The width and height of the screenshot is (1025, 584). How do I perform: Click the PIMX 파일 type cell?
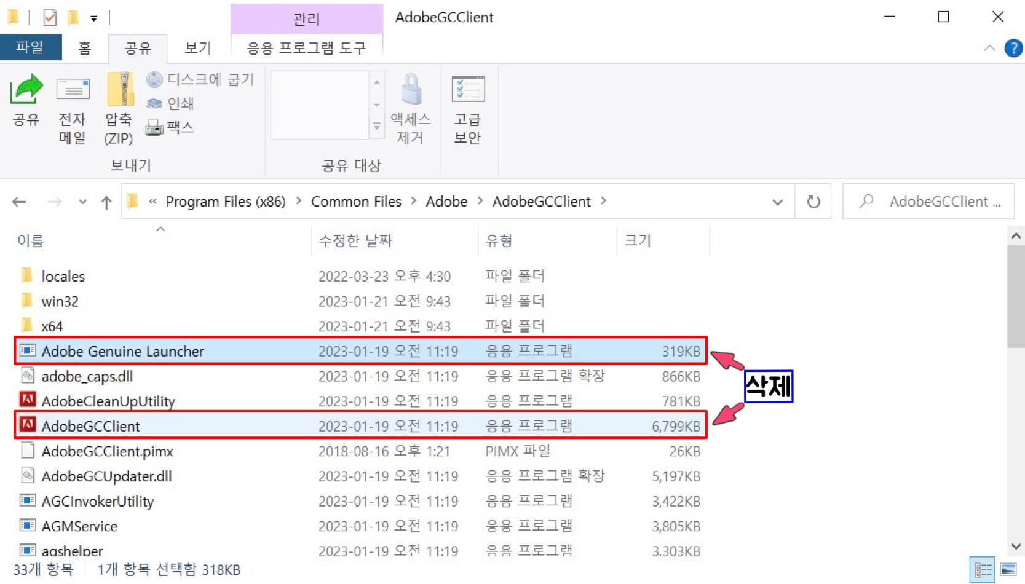tap(517, 451)
